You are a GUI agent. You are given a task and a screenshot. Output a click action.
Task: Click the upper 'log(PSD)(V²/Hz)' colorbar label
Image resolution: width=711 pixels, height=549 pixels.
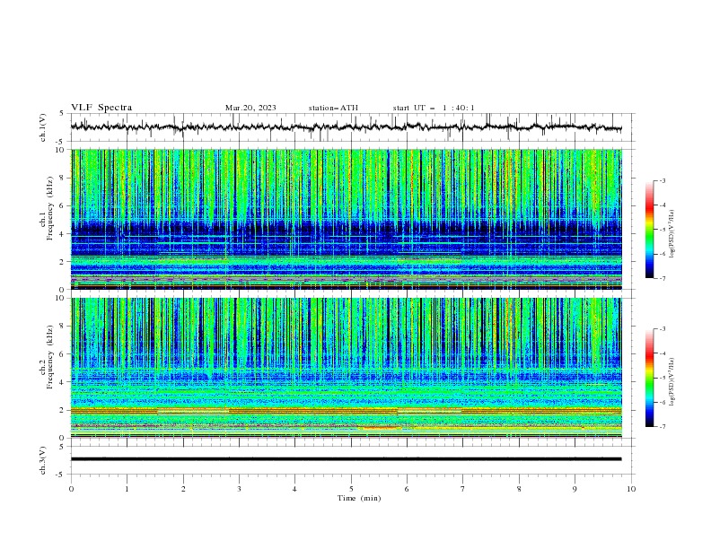coord(672,234)
